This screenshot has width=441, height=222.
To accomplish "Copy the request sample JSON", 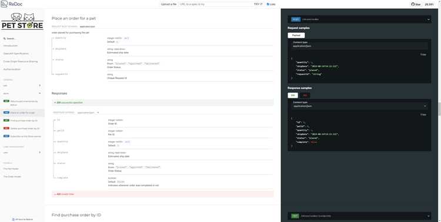I will click(423, 54).
